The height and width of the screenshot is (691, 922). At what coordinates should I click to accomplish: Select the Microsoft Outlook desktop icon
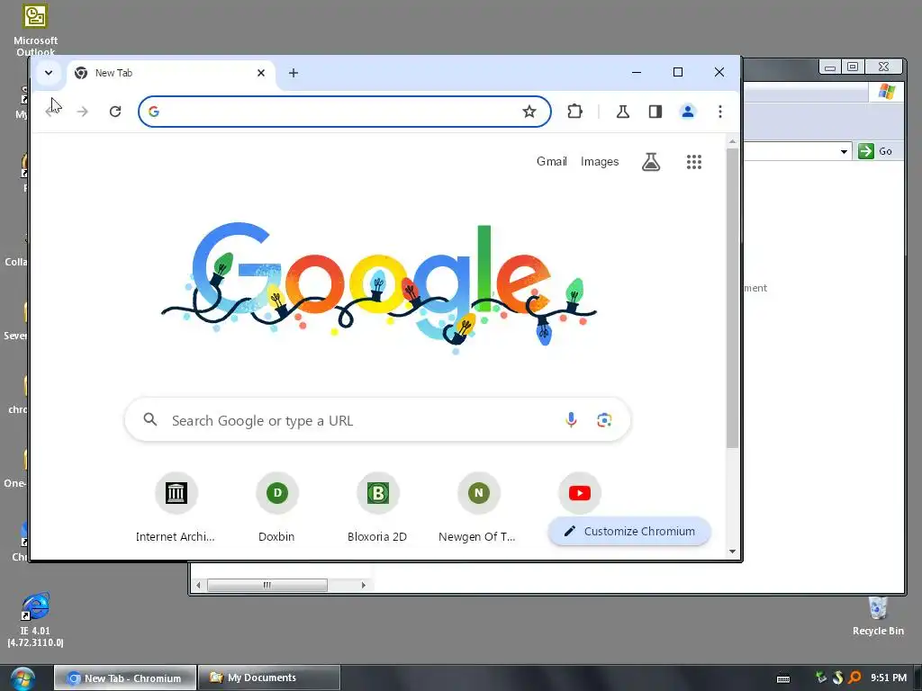click(x=35, y=30)
